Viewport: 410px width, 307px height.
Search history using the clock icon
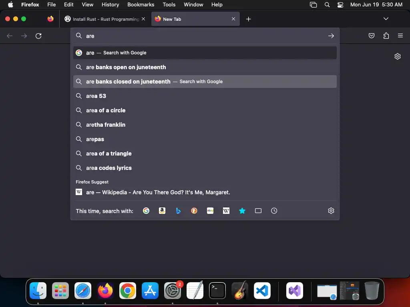274,211
